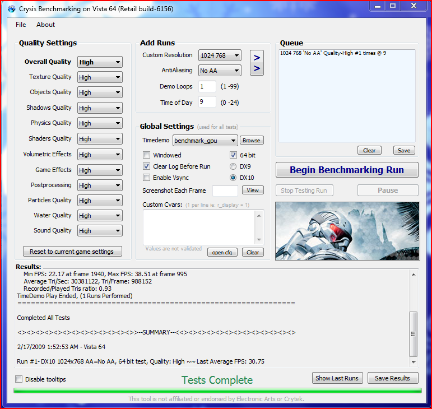Click the 'Min FPS: 22.17' results line
This screenshot has height=409, width=432.
[105, 274]
